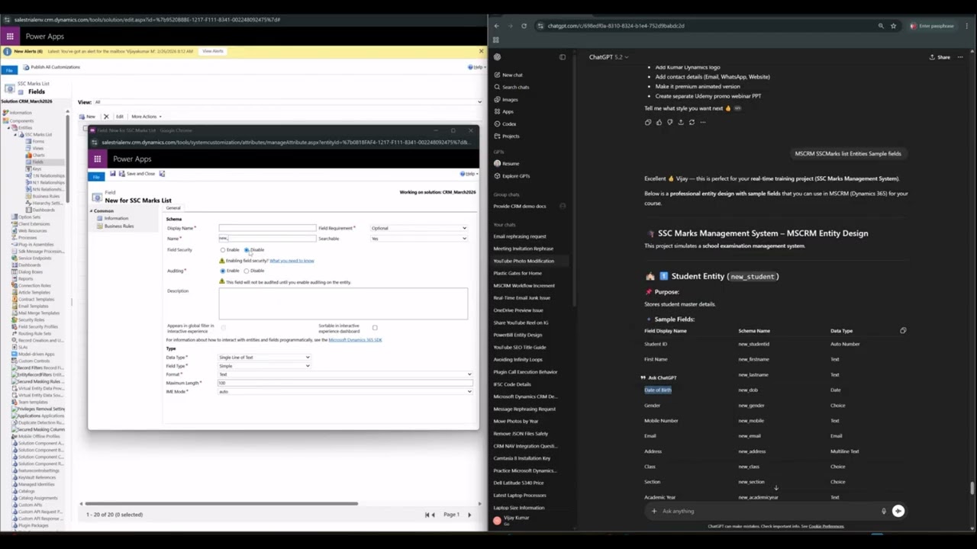Bookmark the ChatGPT page with star icon
The image size is (977, 549).
coord(893,26)
